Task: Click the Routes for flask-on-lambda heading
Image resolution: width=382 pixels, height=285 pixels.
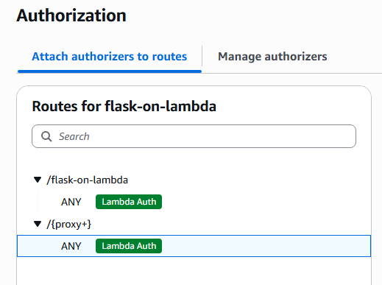Action: pyautogui.click(x=124, y=106)
